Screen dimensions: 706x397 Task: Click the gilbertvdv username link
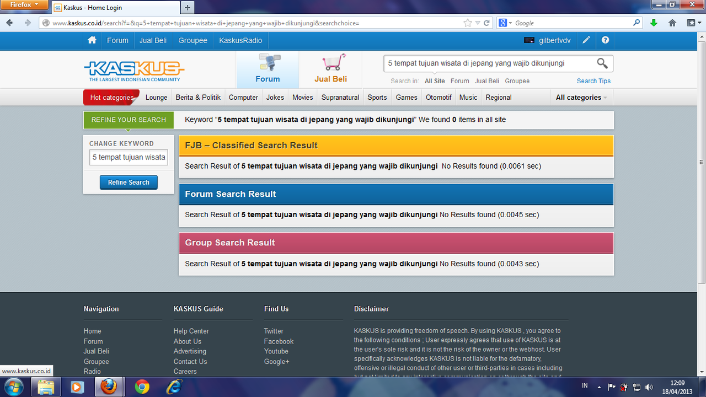click(x=555, y=40)
